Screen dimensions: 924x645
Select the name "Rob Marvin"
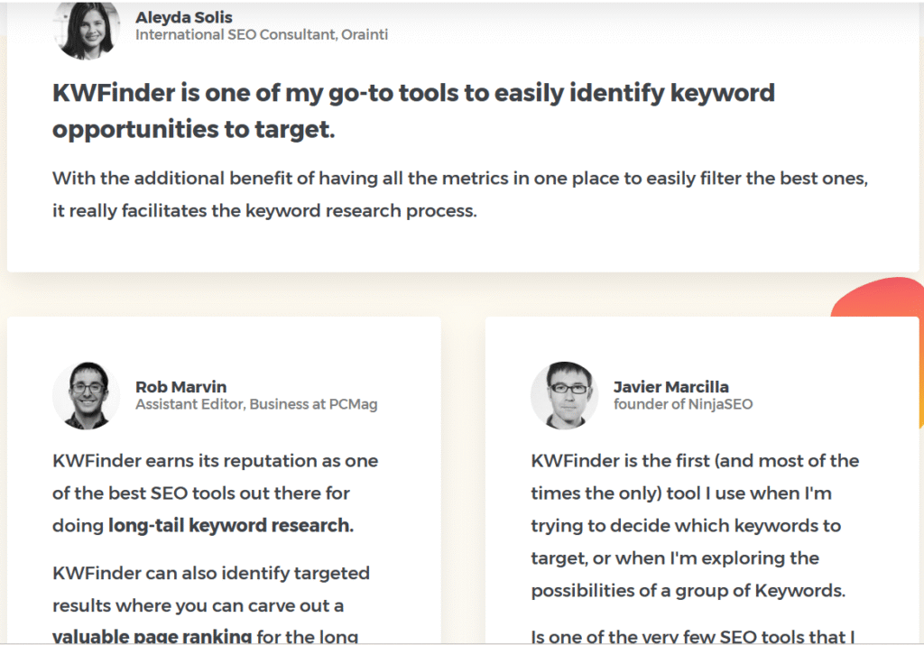tap(180, 387)
